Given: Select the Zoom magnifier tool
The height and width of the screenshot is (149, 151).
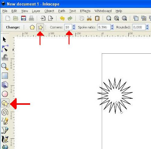Looking at the screenshot, I should (5, 67).
